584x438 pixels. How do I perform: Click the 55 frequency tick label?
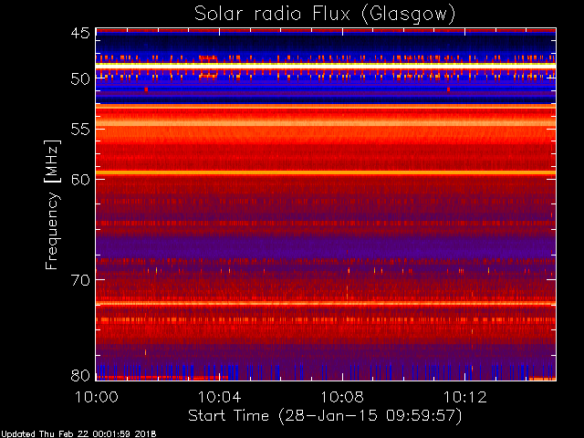tap(80, 130)
